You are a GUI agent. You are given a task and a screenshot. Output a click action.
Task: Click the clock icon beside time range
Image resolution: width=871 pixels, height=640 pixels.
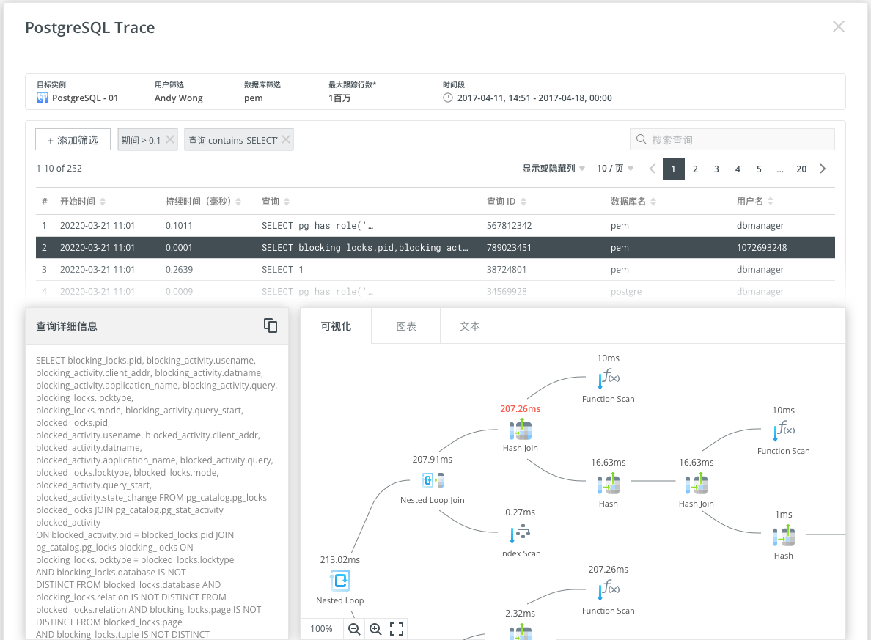coord(448,98)
